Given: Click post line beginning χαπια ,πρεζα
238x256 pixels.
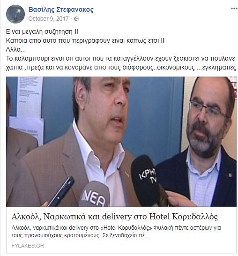Looking at the screenshot, I should pyautogui.click(x=121, y=68).
